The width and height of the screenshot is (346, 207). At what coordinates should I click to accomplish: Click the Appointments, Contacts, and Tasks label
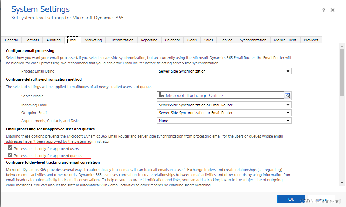click(50, 121)
